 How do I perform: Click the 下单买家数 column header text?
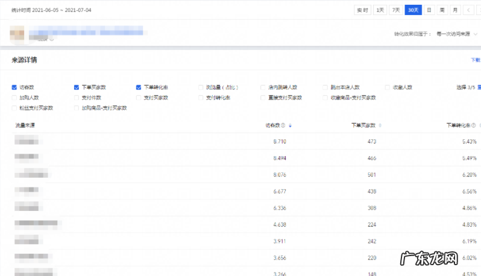[363, 125]
